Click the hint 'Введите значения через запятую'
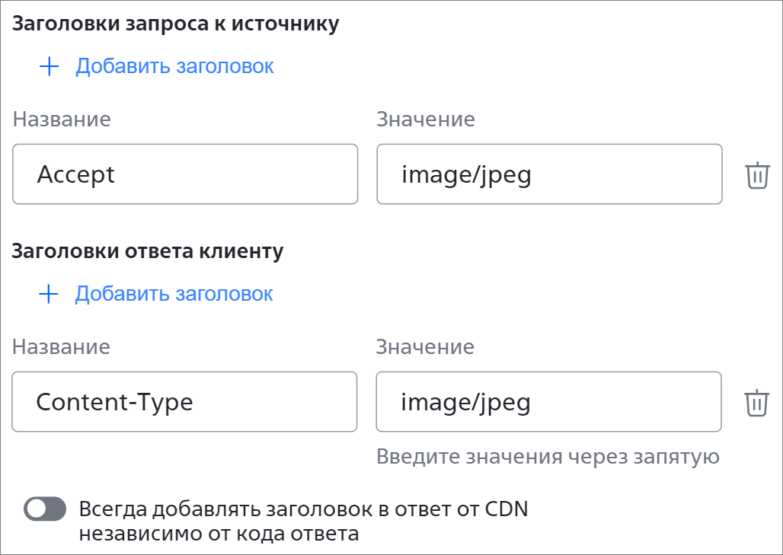This screenshot has width=783, height=555. pyautogui.click(x=548, y=457)
